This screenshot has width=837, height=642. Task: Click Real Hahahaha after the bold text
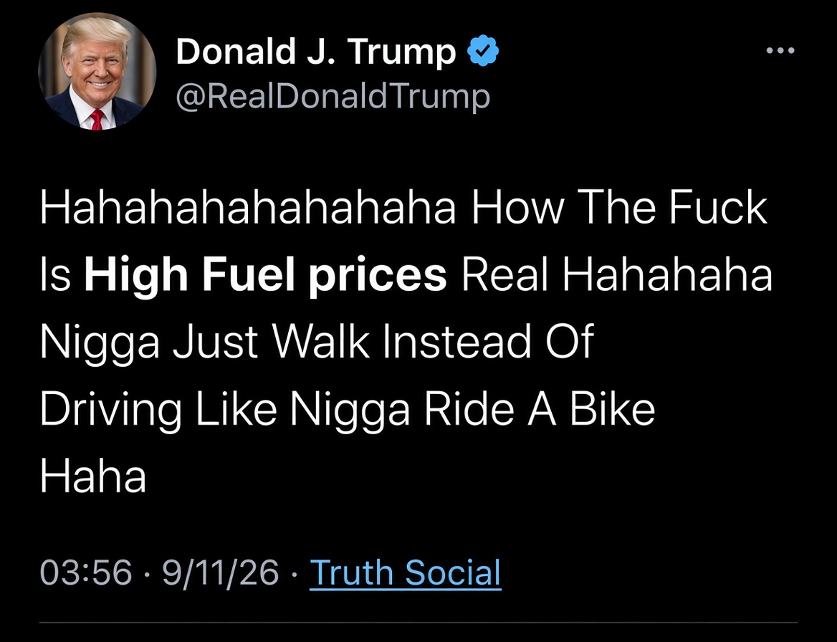[616, 275]
